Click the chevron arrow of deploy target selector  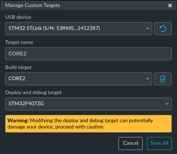pyautogui.click(x=167, y=104)
